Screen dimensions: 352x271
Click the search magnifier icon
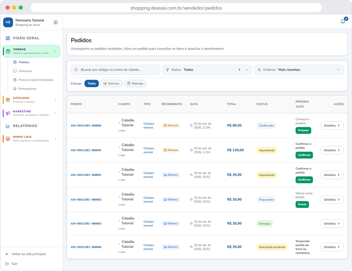76,70
